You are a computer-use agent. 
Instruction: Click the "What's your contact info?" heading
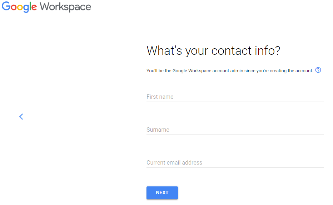pyautogui.click(x=213, y=51)
